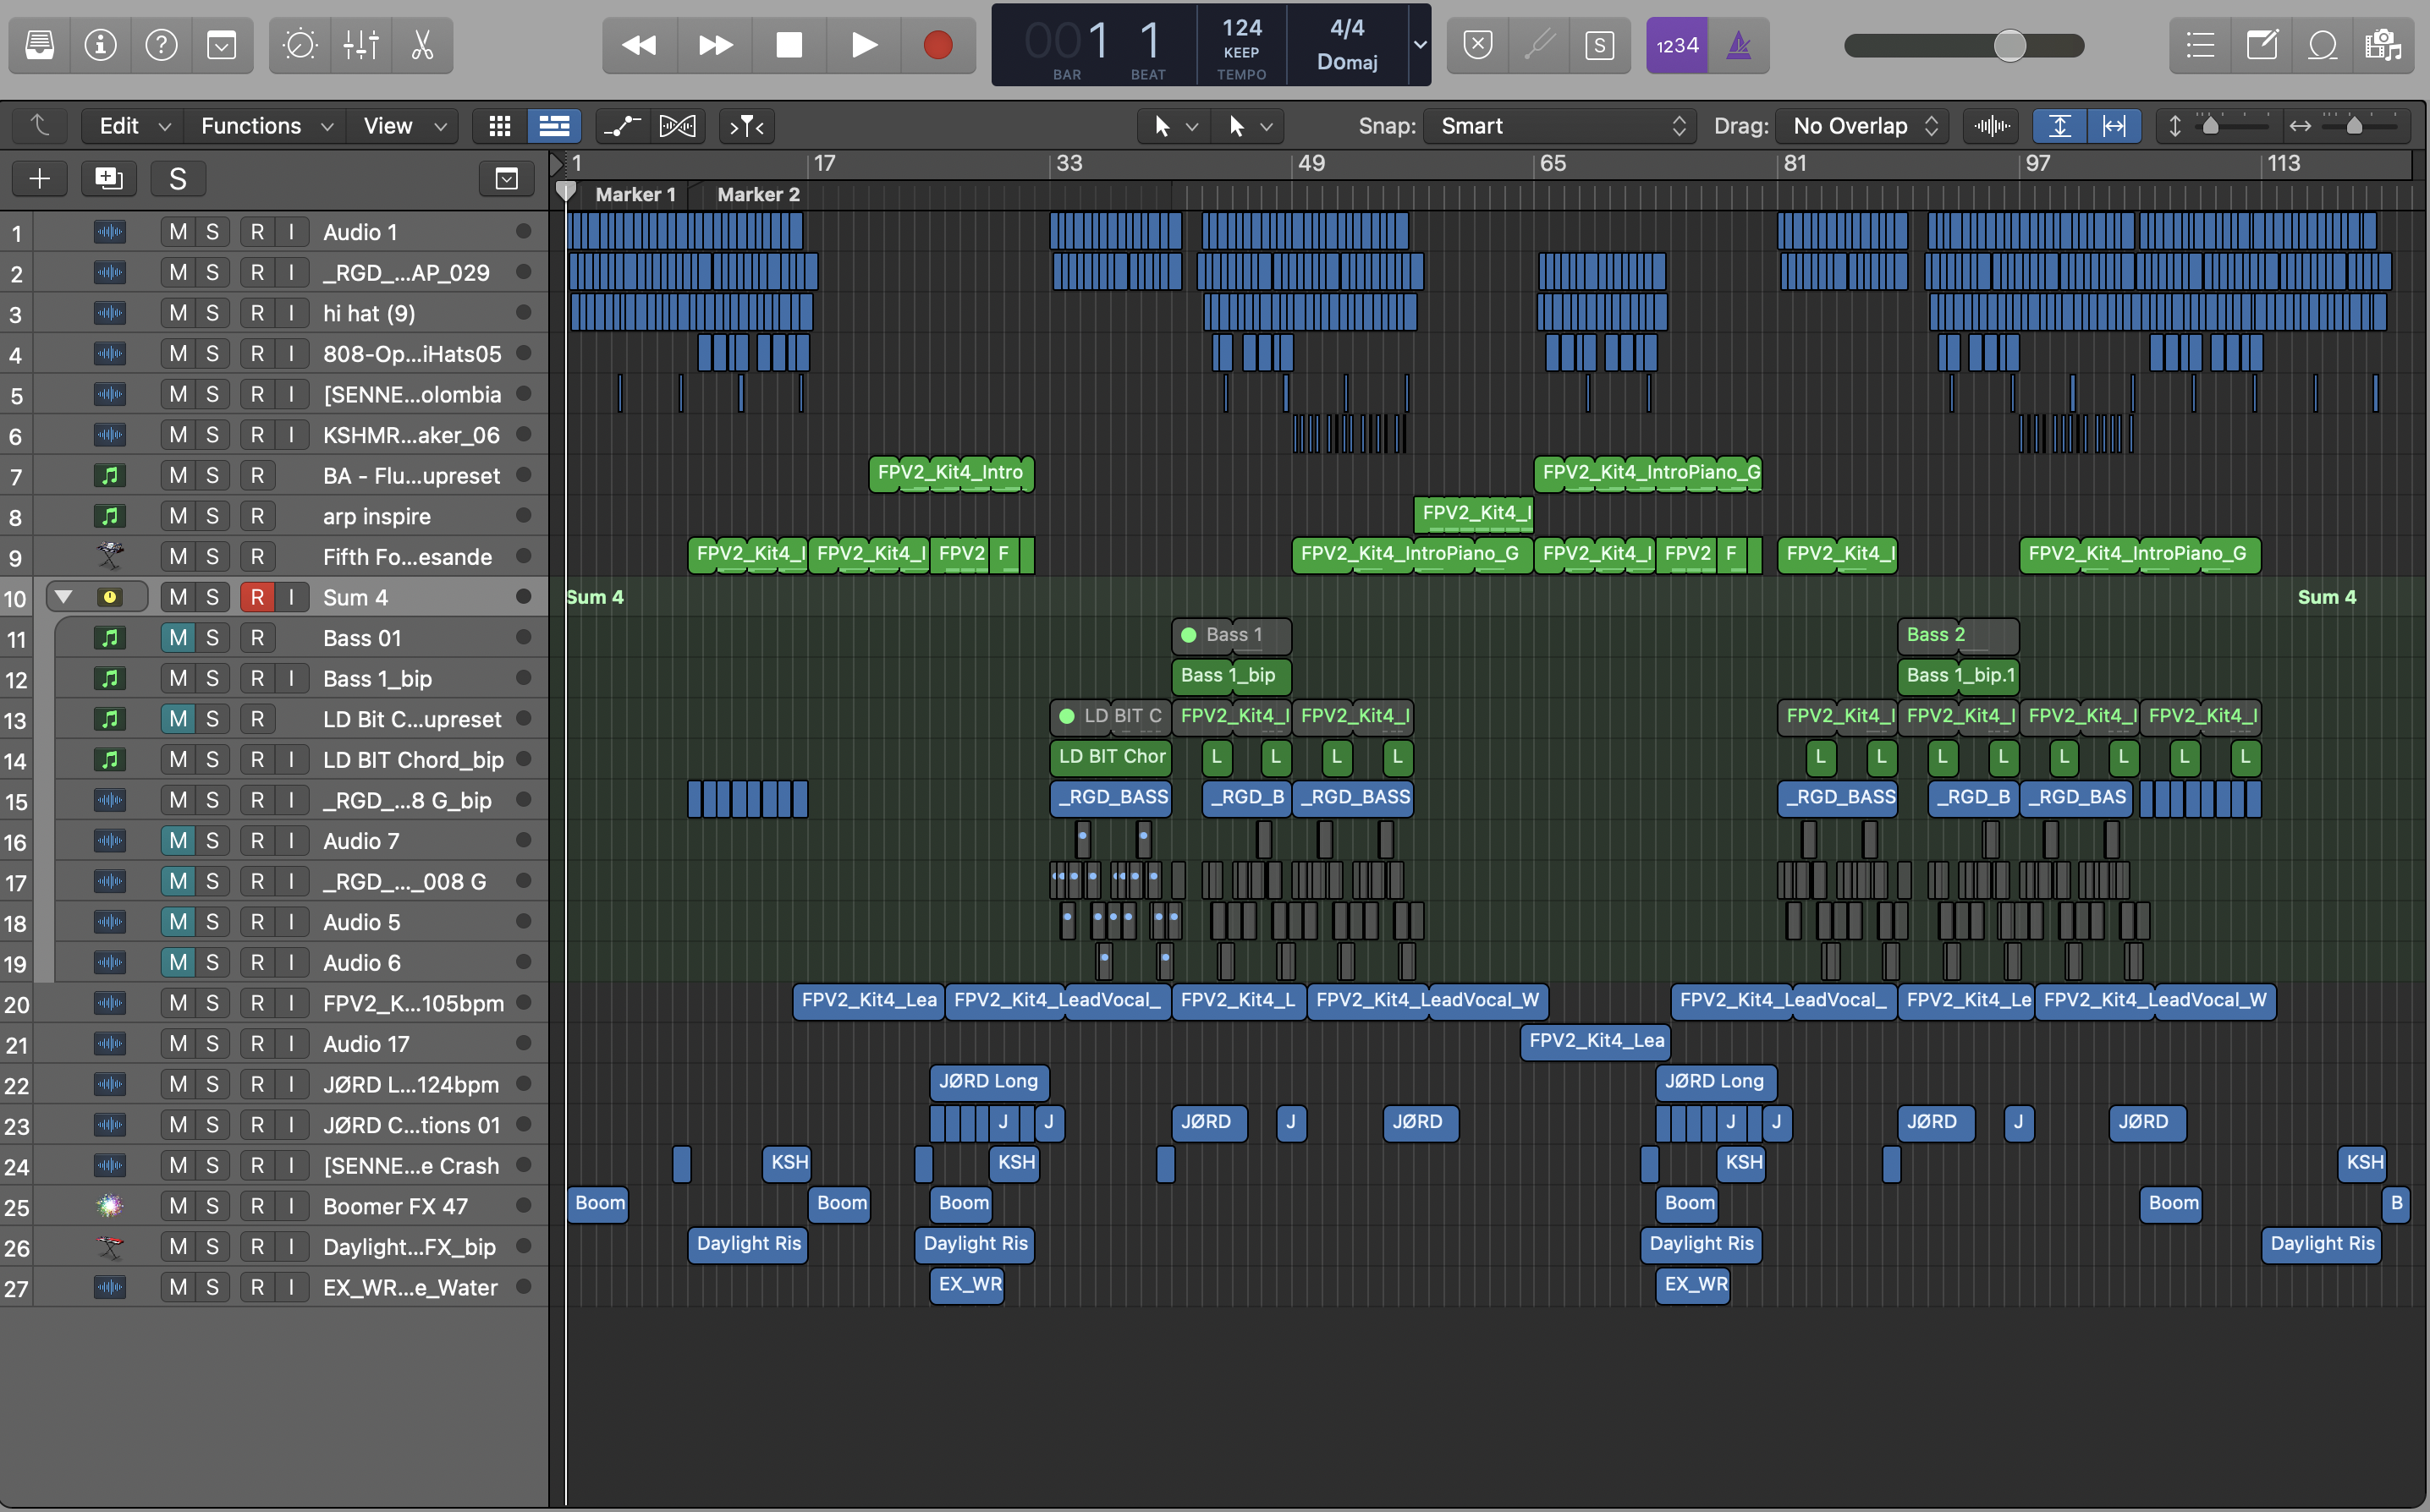Click the Catch Playhead button
2430x1512 pixels.
point(746,126)
